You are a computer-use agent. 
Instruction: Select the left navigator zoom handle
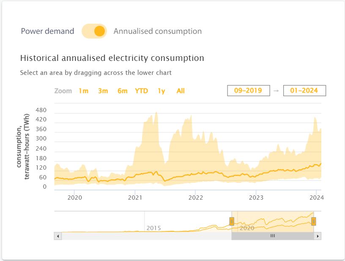(232, 221)
